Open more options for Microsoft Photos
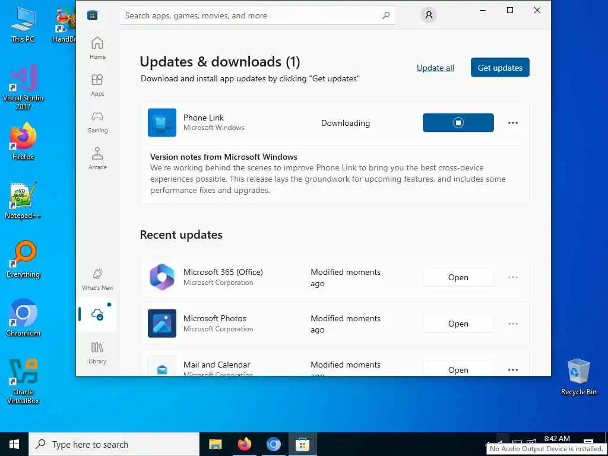The width and height of the screenshot is (608, 456). point(512,324)
